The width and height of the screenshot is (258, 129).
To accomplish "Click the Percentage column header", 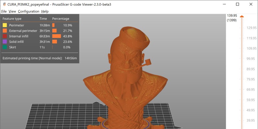I will click(61, 19).
